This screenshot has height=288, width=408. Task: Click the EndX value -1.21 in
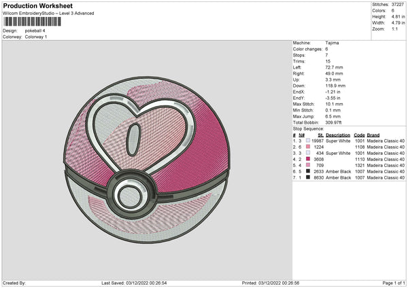pos(333,92)
